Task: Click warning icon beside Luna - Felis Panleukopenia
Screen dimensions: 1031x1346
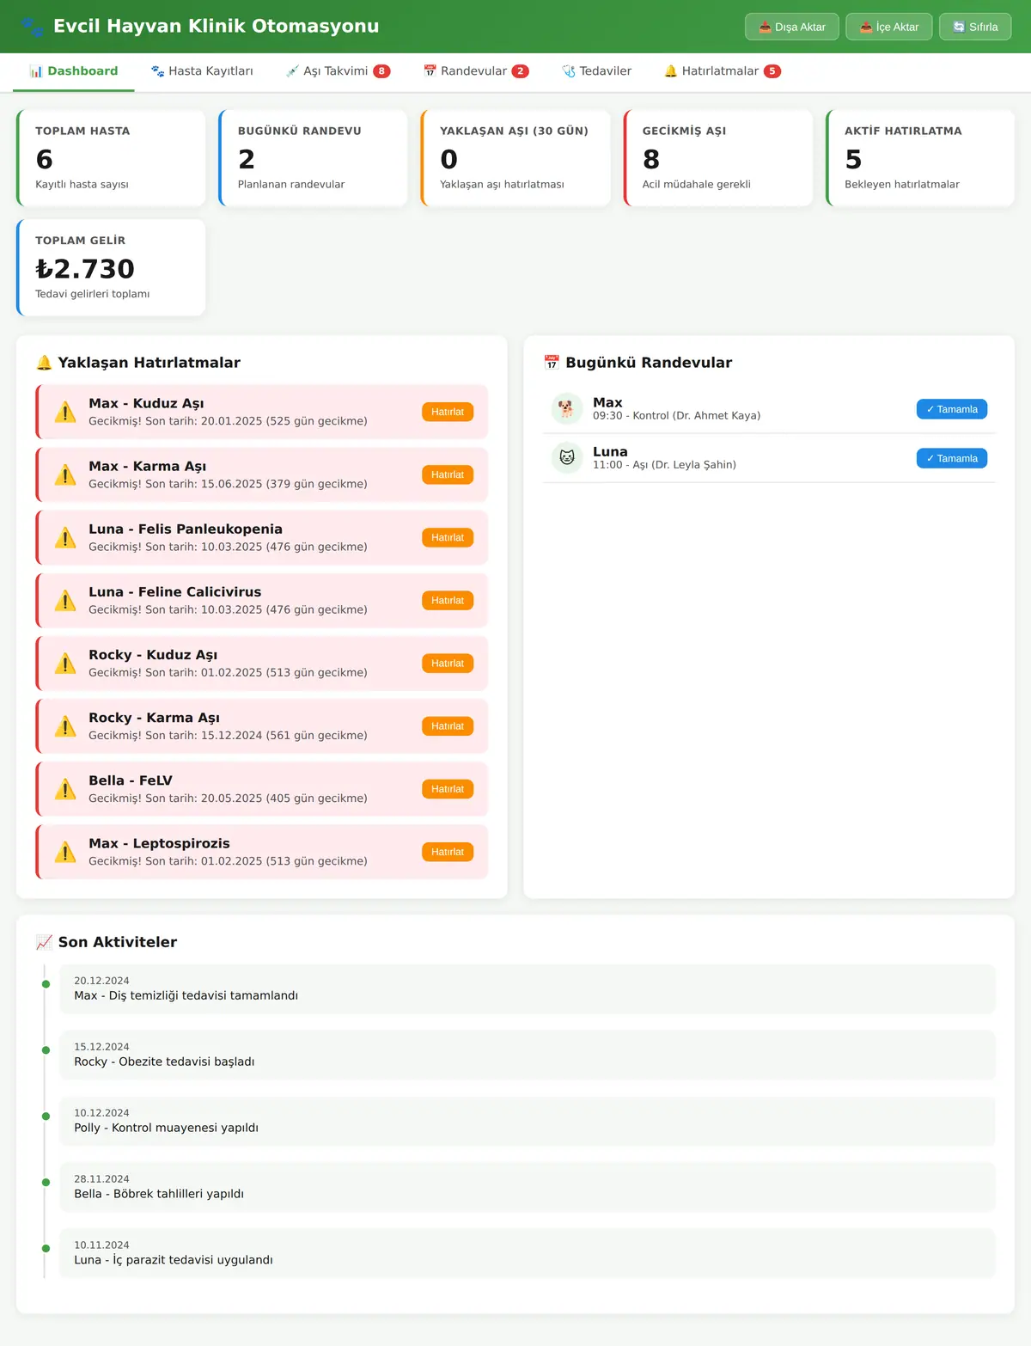Action: click(65, 537)
